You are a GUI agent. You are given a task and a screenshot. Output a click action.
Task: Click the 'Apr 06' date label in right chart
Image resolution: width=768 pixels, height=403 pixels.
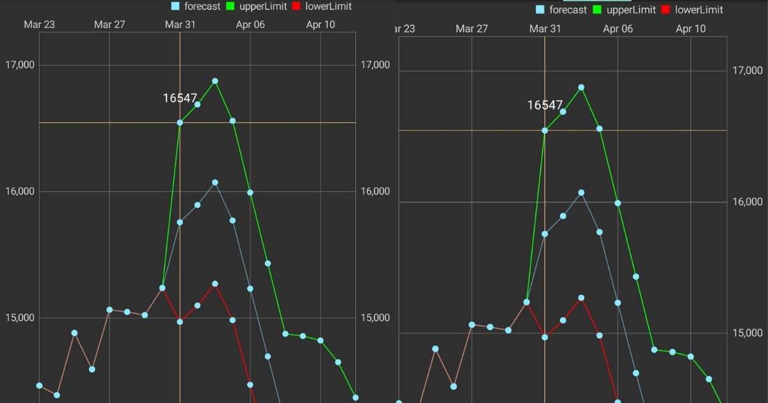618,29
